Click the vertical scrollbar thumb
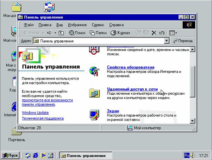This screenshot has width=212, height=160. pyautogui.click(x=192, y=82)
